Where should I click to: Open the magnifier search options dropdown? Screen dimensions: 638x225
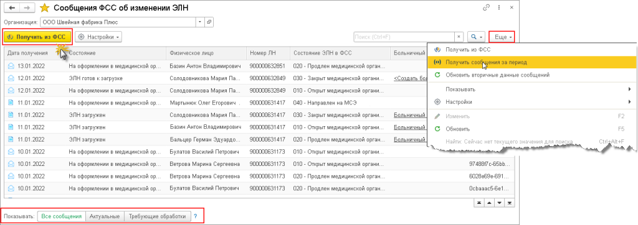pyautogui.click(x=476, y=37)
